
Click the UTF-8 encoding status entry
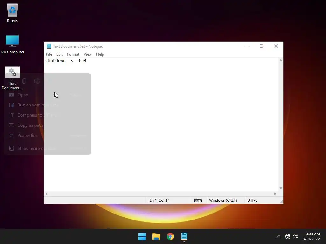tap(252, 200)
